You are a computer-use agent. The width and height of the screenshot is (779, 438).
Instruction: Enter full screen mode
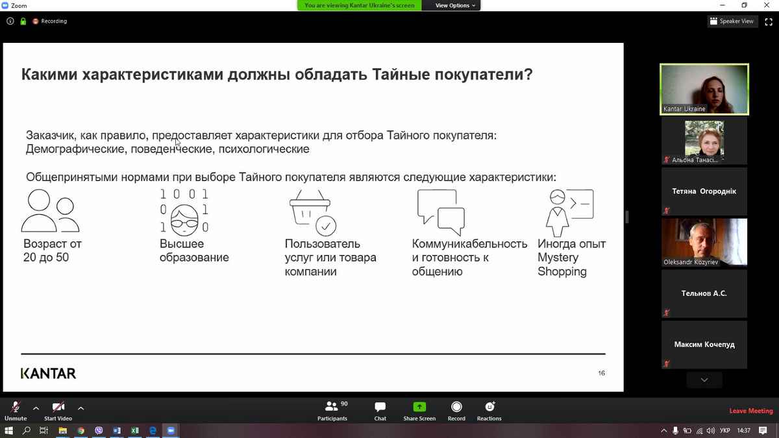coord(769,21)
